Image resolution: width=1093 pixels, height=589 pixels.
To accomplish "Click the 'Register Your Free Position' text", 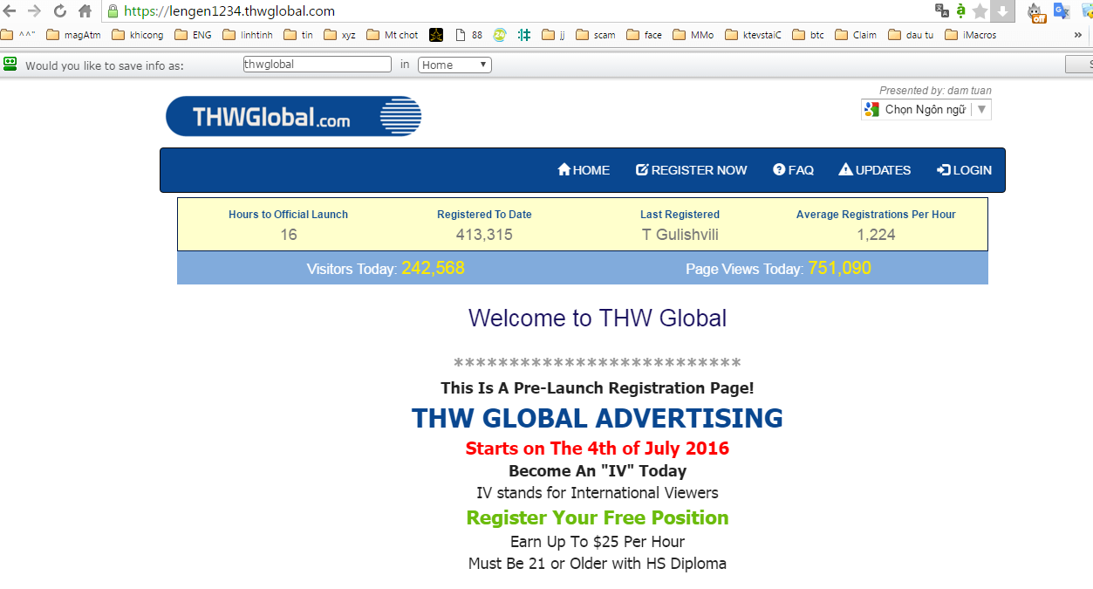I will (598, 517).
